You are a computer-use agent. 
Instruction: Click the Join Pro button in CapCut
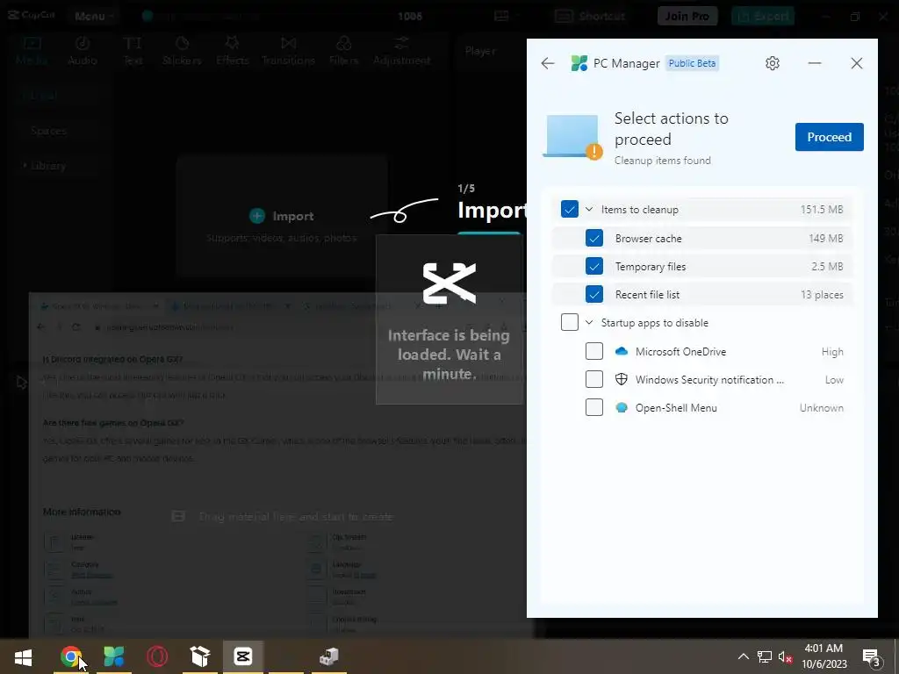[687, 16]
